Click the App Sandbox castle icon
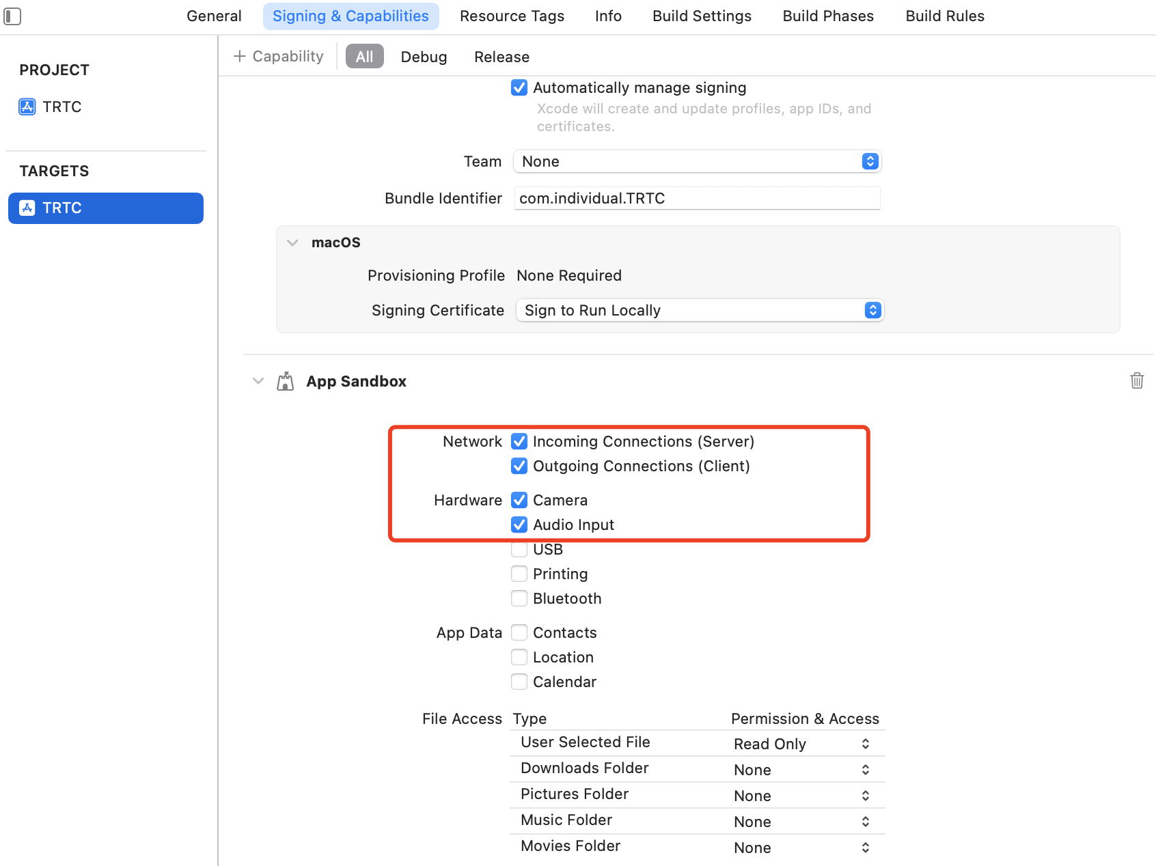This screenshot has width=1156, height=866. 286,381
